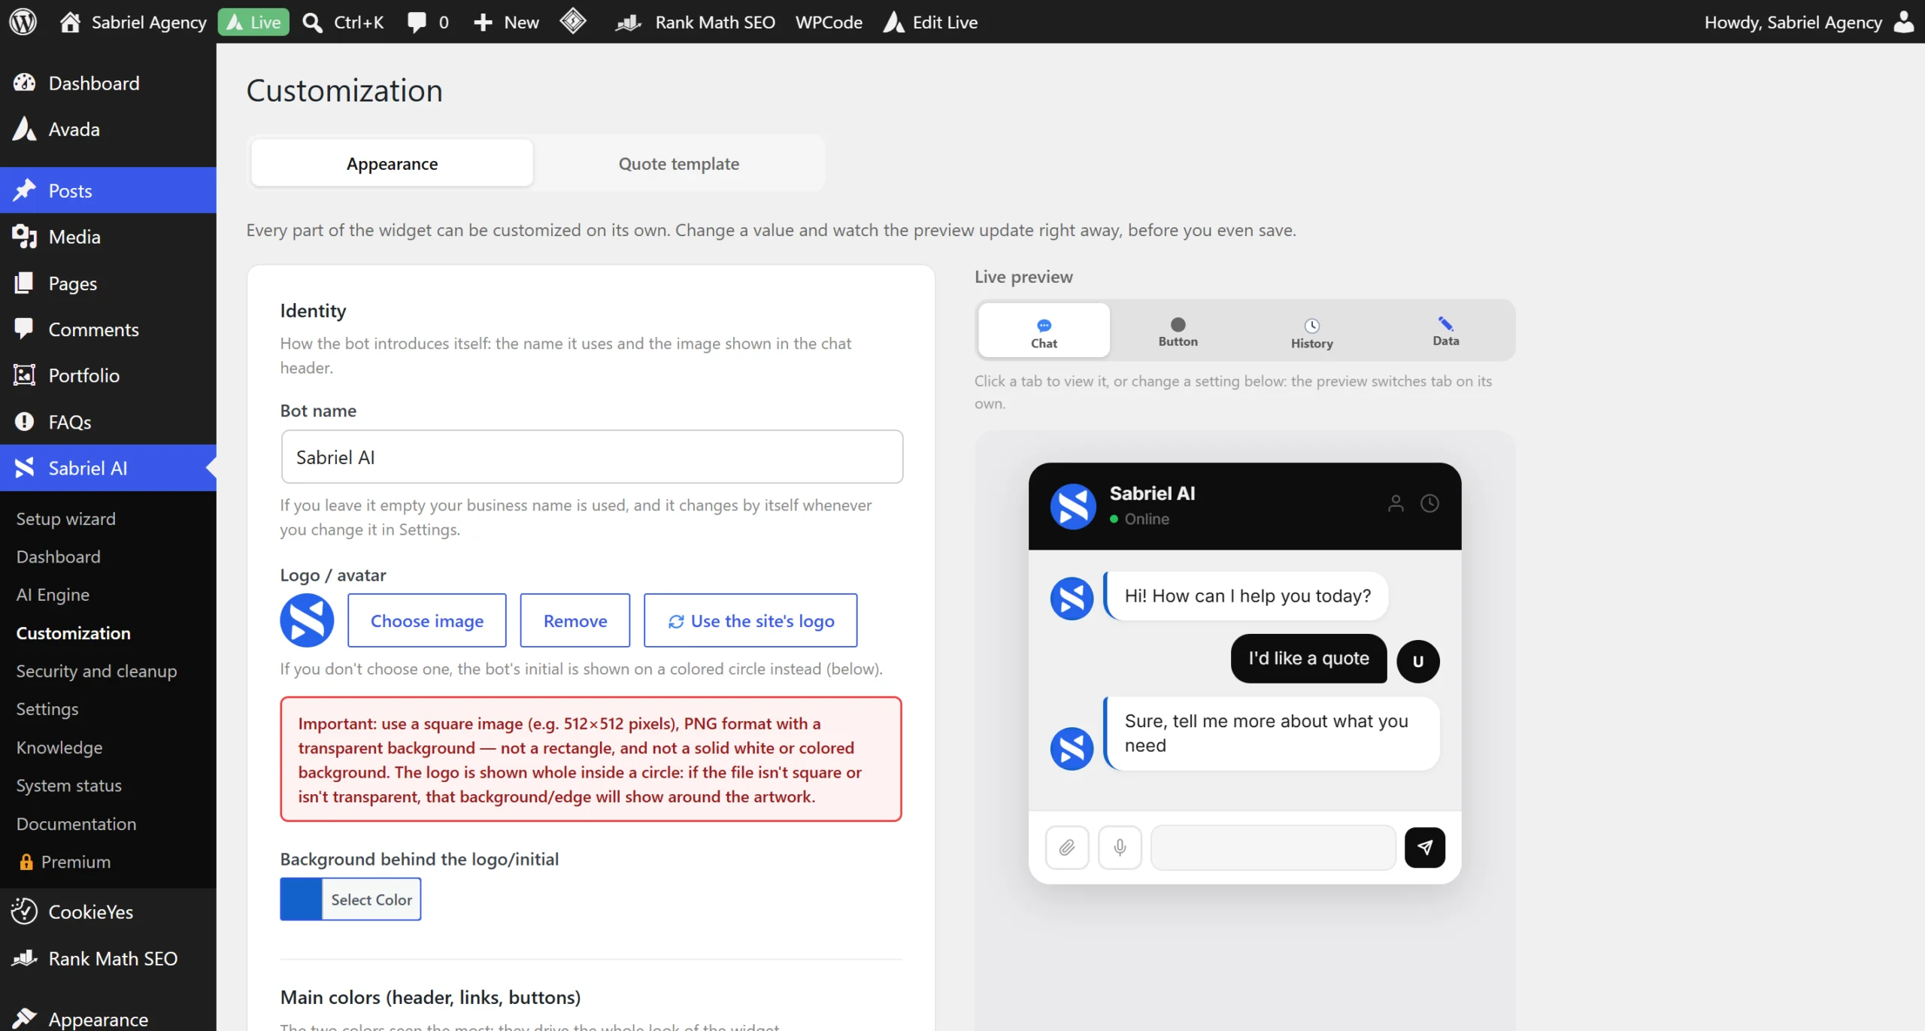Click the chat header history clock icon
The image size is (1925, 1031).
pos(1429,503)
